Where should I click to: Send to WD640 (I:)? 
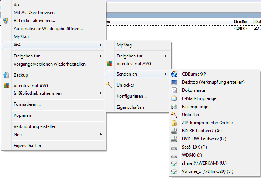point(192,155)
